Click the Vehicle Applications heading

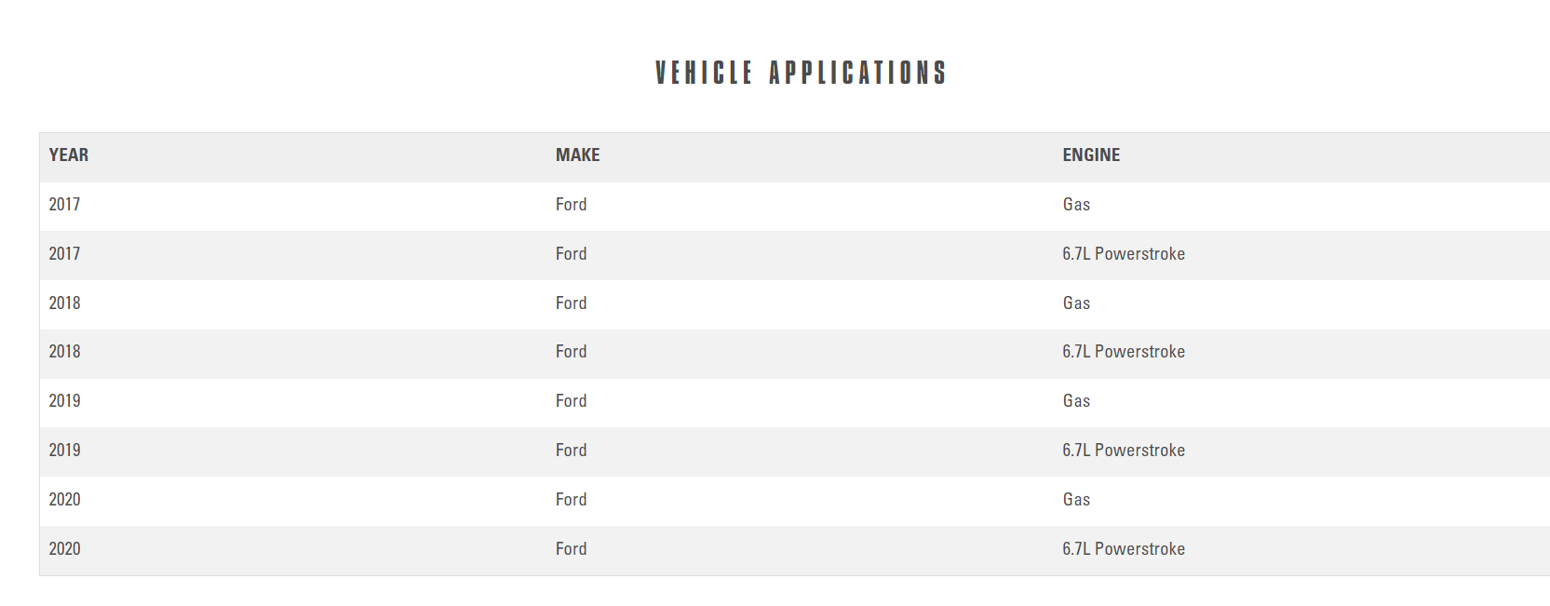(x=800, y=73)
